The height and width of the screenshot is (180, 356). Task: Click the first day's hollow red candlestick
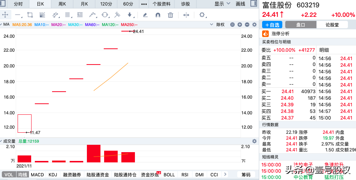(25, 124)
